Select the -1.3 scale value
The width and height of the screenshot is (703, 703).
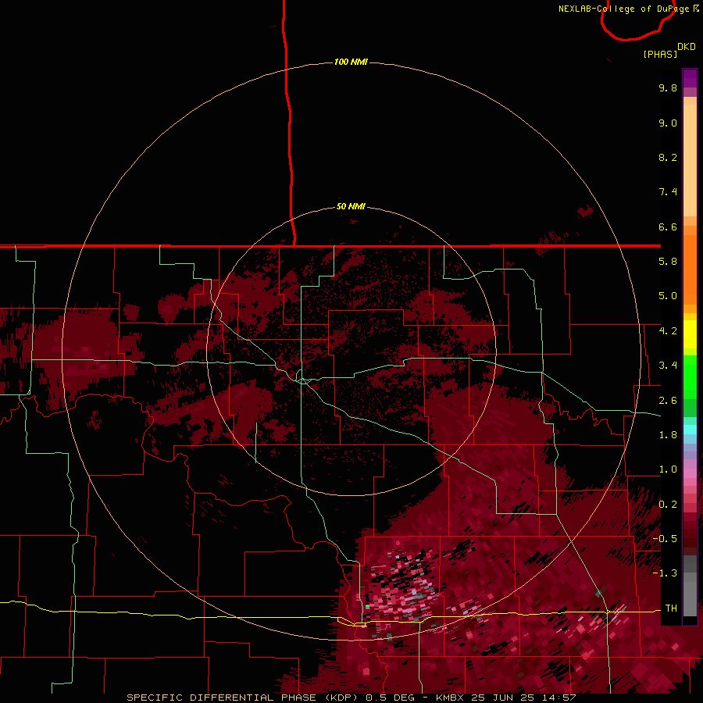pyautogui.click(x=665, y=573)
